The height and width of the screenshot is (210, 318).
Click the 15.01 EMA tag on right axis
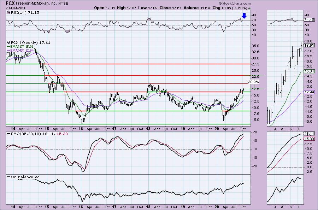click(309, 71)
